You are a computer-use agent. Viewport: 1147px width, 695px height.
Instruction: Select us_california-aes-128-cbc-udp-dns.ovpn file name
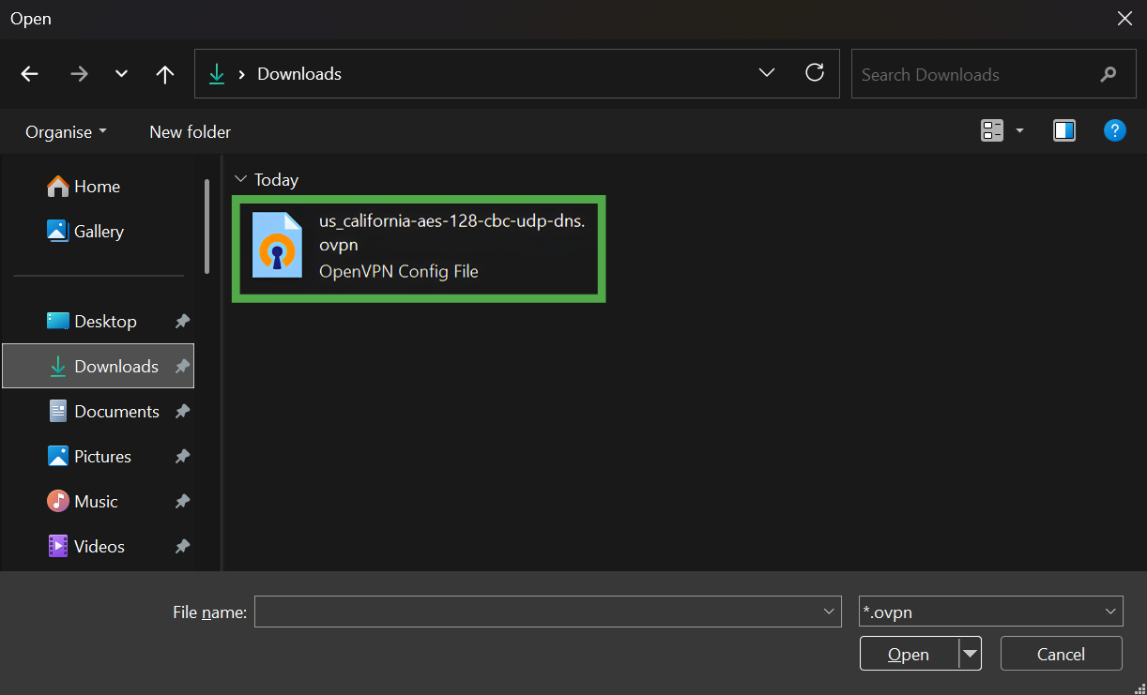pos(452,233)
